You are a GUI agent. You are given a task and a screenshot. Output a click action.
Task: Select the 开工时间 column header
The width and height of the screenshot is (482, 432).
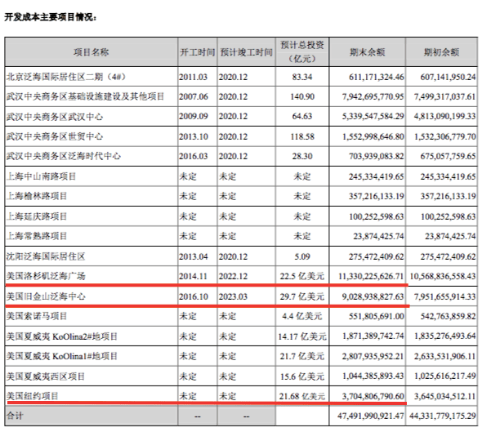[198, 52]
